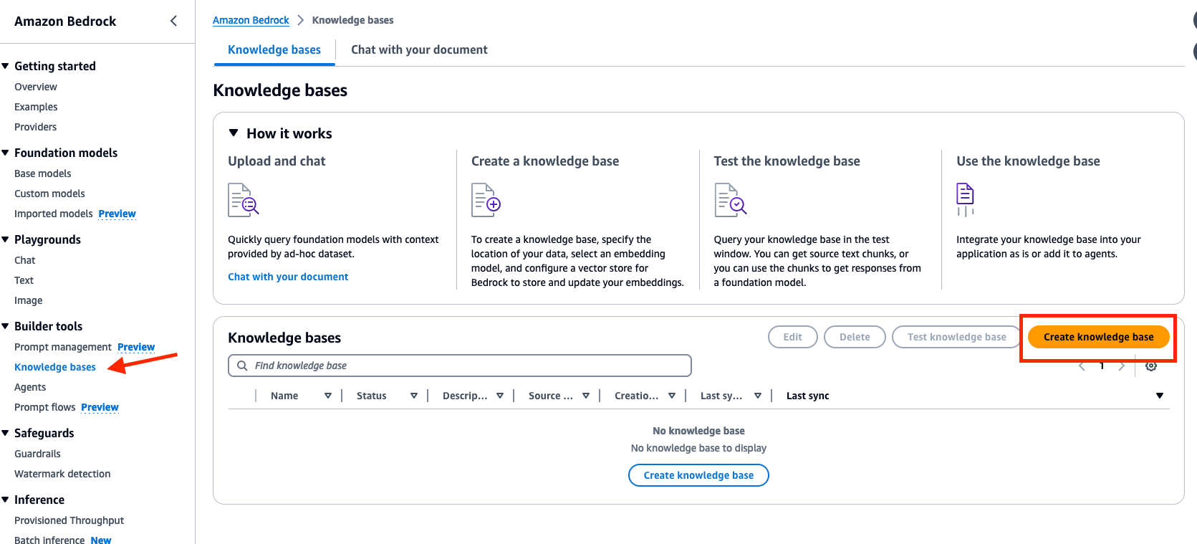Collapse the Safeguards group

tap(6, 433)
